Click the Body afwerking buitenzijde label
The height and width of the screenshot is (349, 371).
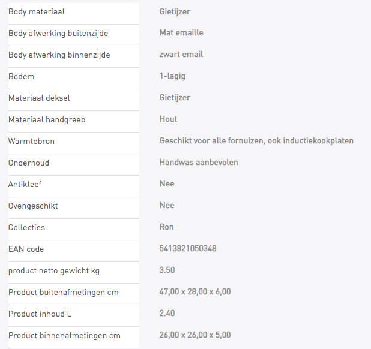tap(58, 33)
